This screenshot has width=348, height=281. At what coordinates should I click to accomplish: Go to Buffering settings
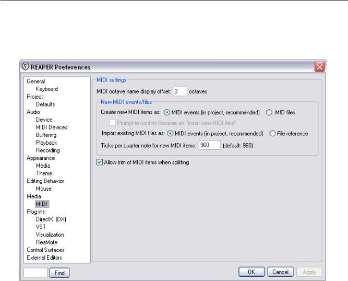(x=46, y=135)
